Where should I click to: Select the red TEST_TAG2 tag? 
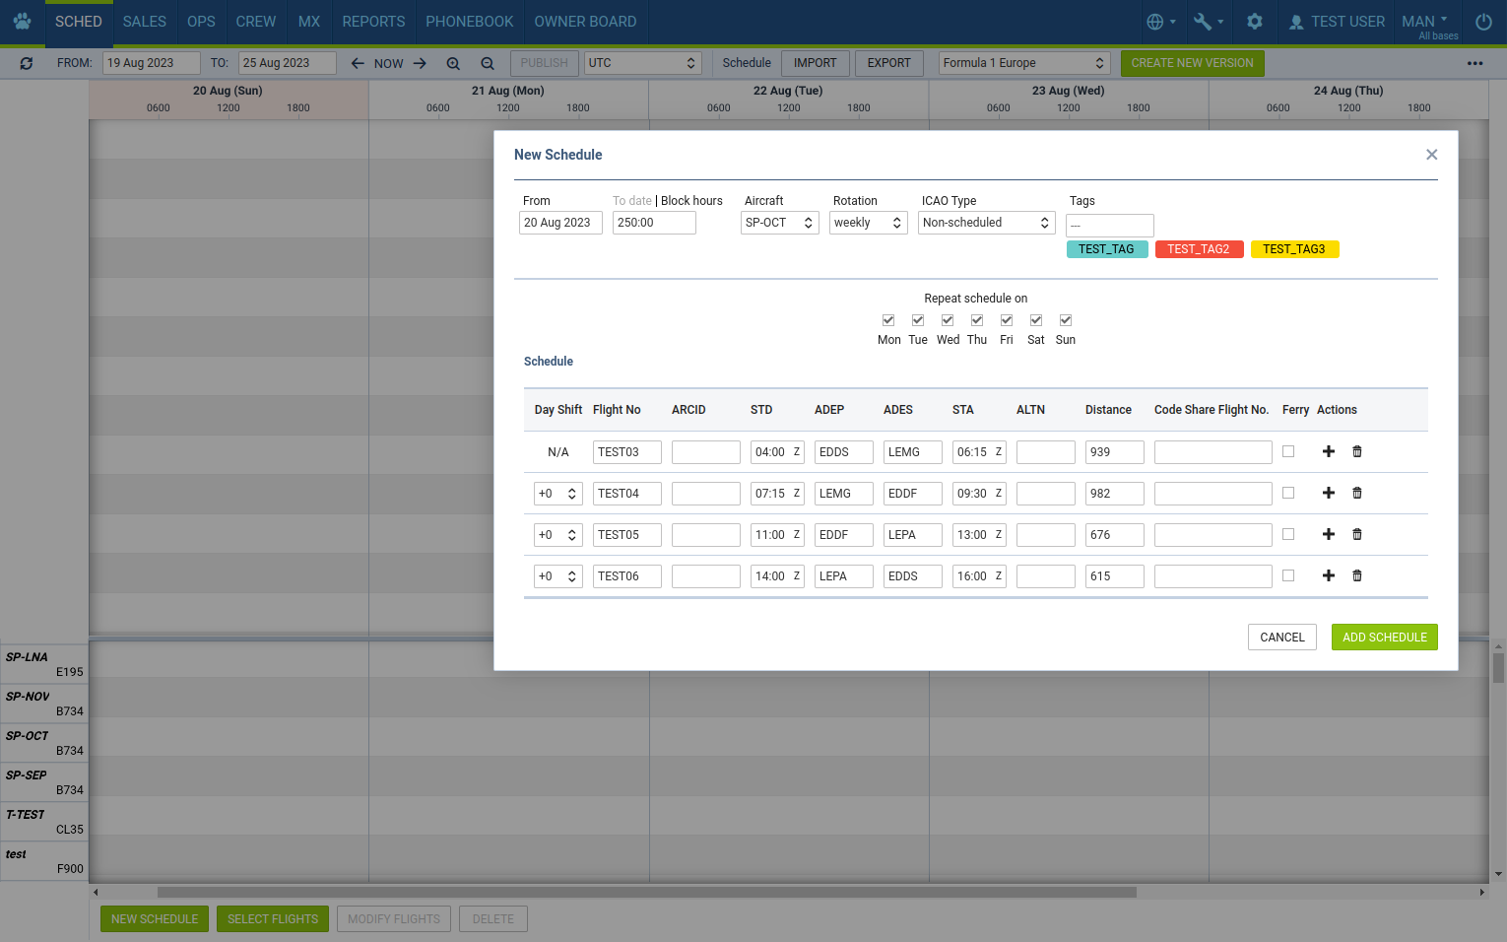pyautogui.click(x=1199, y=249)
